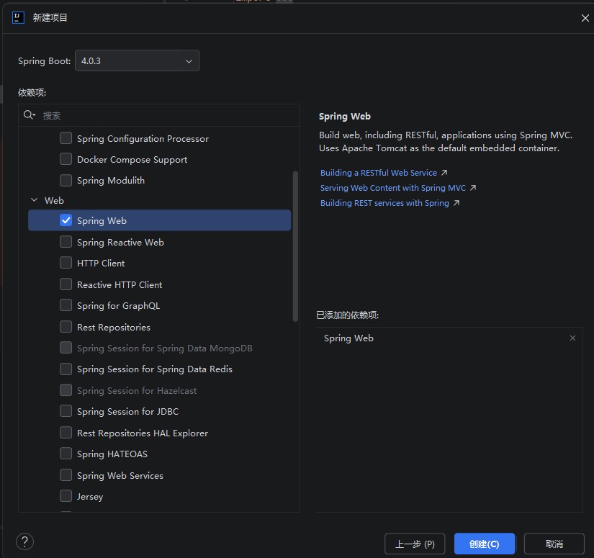Click the search magnifier icon
Viewport: 594px width, 558px height.
(x=29, y=114)
